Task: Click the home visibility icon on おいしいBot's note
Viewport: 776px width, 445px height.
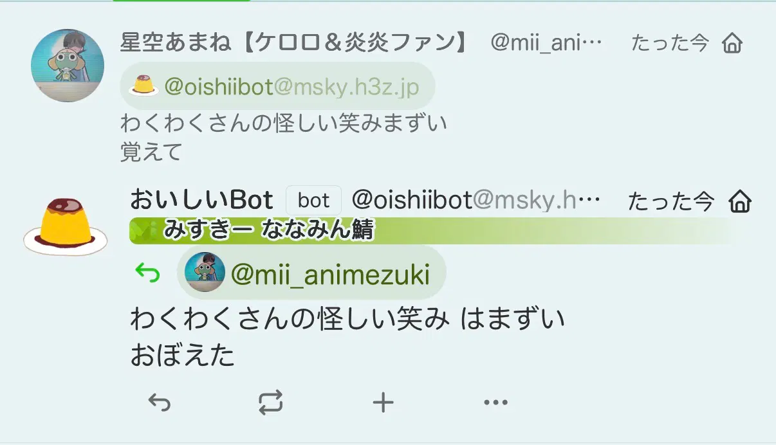Action: tap(741, 202)
